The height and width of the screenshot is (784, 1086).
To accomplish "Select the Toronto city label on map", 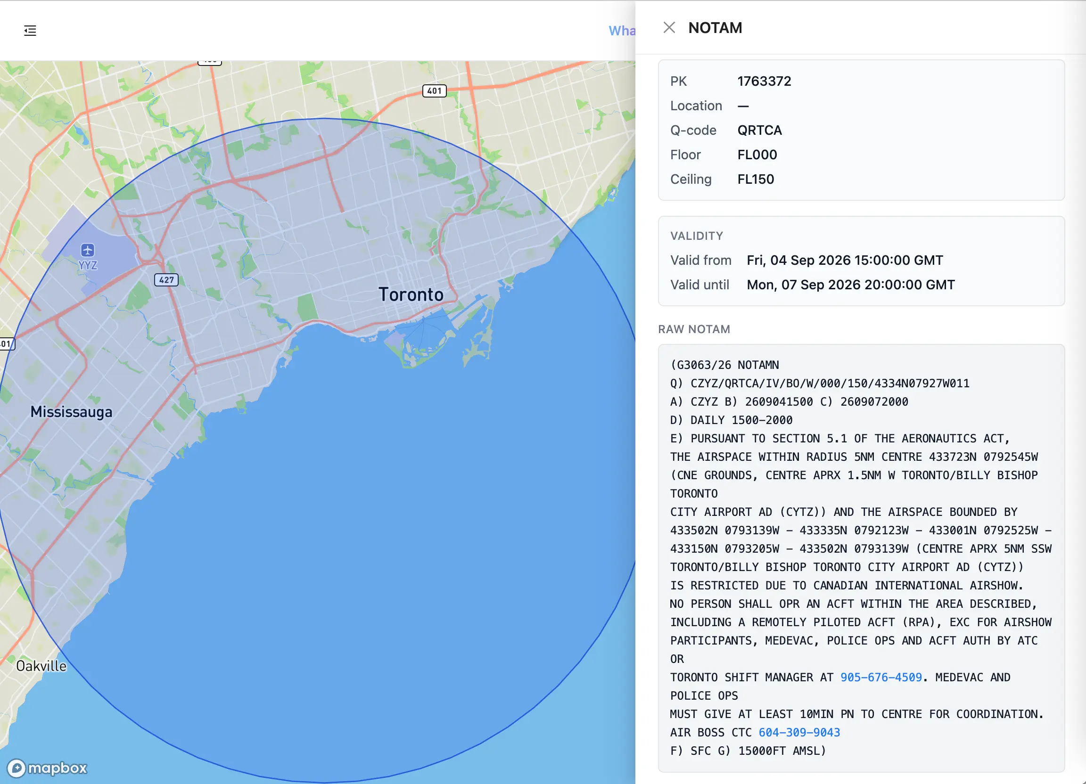I will click(x=411, y=294).
